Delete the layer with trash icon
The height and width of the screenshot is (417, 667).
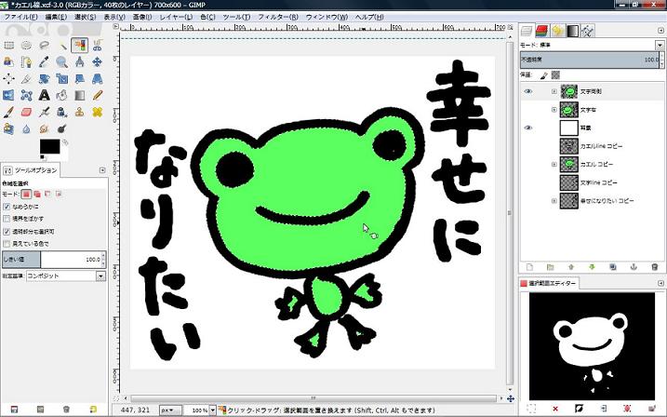pos(654,267)
